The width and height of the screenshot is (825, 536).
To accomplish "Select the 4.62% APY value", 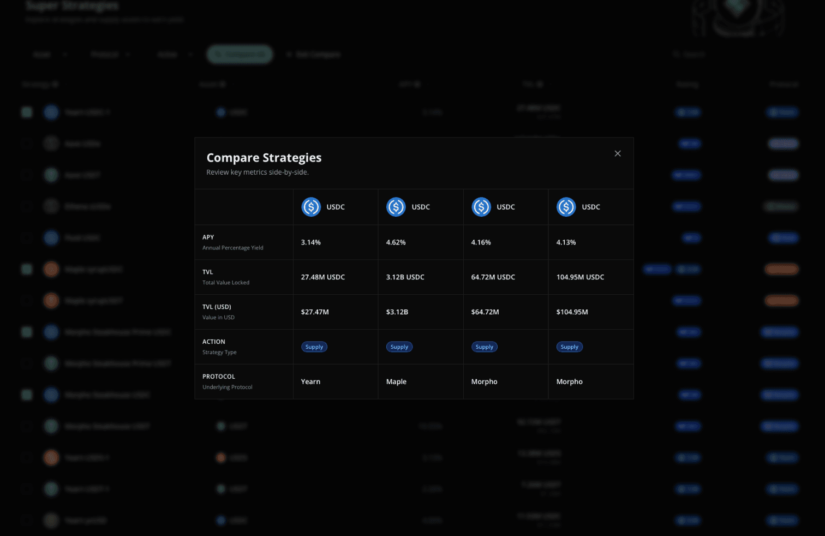I will pos(396,242).
